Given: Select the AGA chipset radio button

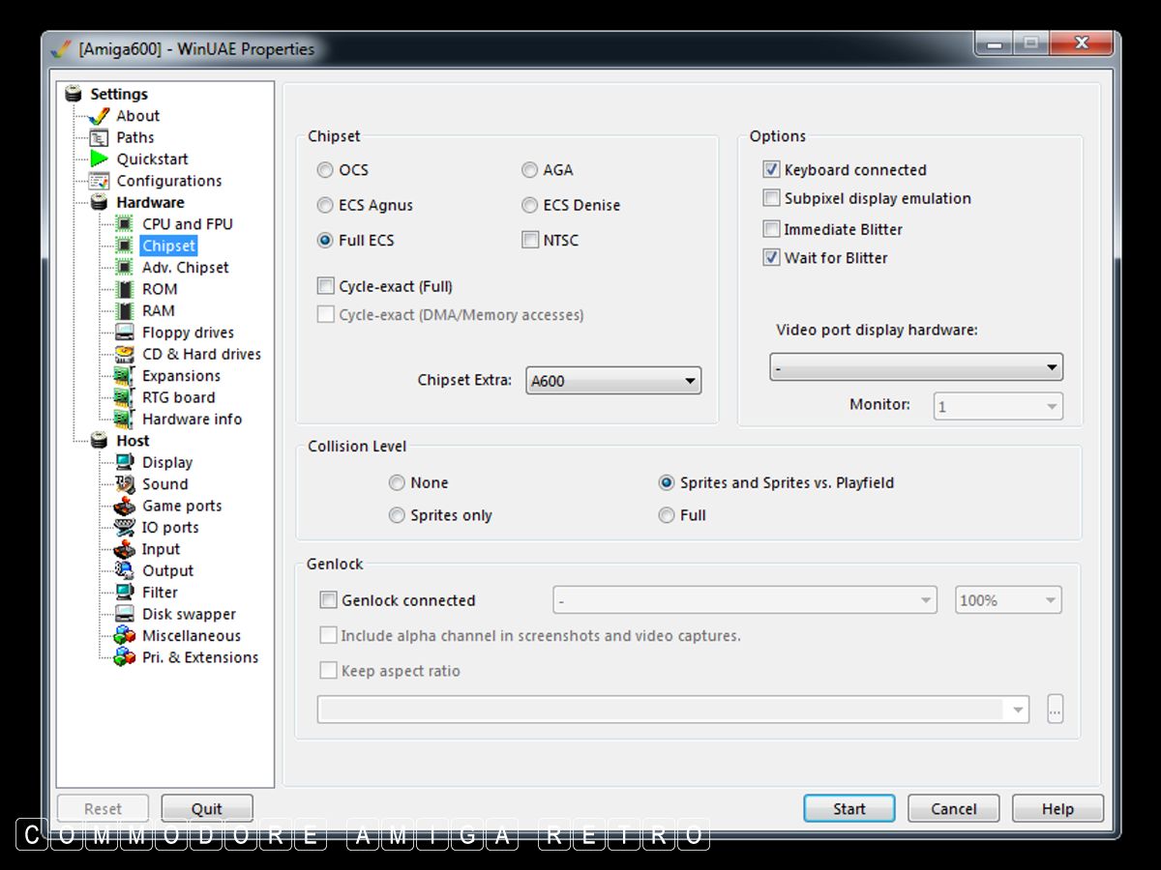Looking at the screenshot, I should tap(529, 170).
